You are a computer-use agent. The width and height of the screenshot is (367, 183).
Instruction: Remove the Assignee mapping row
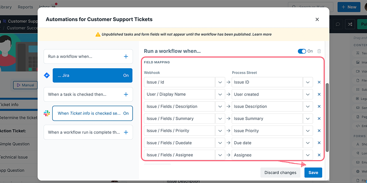(x=319, y=155)
